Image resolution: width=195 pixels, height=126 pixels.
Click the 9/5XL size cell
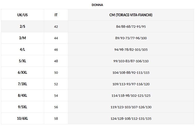click(x=23, y=107)
